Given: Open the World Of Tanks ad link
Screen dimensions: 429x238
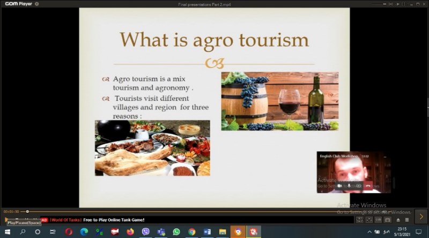Looking at the screenshot, I should [x=97, y=220].
